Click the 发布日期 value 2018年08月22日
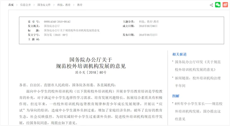This screenshot has height=126, width=230. pyautogui.click(x=148, y=35)
